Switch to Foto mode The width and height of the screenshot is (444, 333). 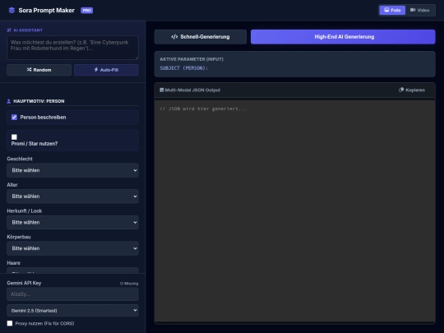point(392,10)
